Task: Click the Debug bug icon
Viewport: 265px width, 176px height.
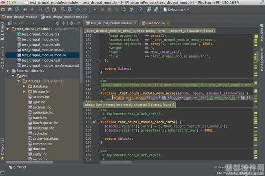Action: click(x=109, y=9)
